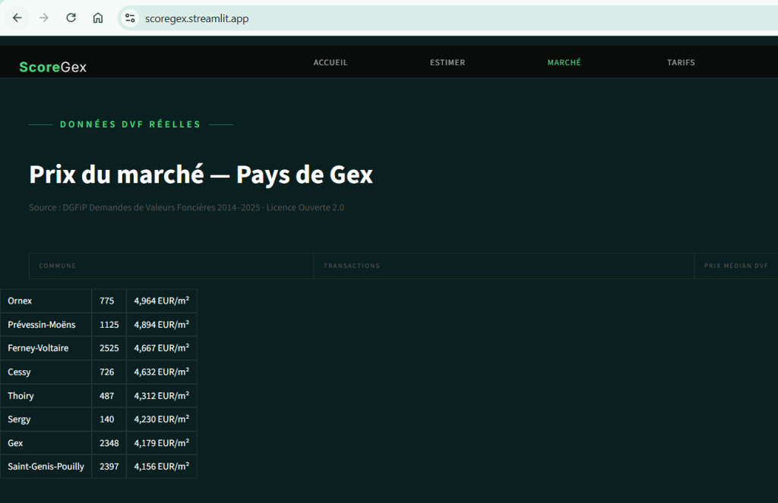Screen dimensions: 778x503
Task: Select the Gex commune cell
Action: 46,443
